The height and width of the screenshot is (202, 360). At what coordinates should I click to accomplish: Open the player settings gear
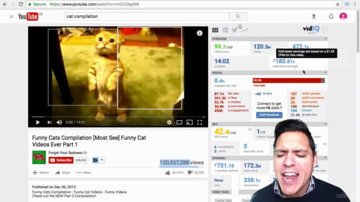169,122
